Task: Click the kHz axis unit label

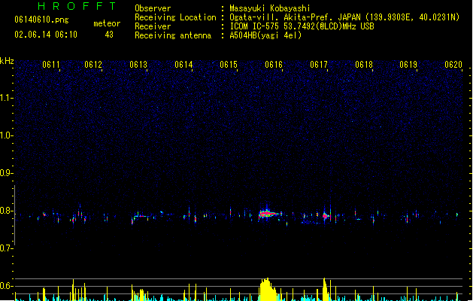Action: point(7,61)
